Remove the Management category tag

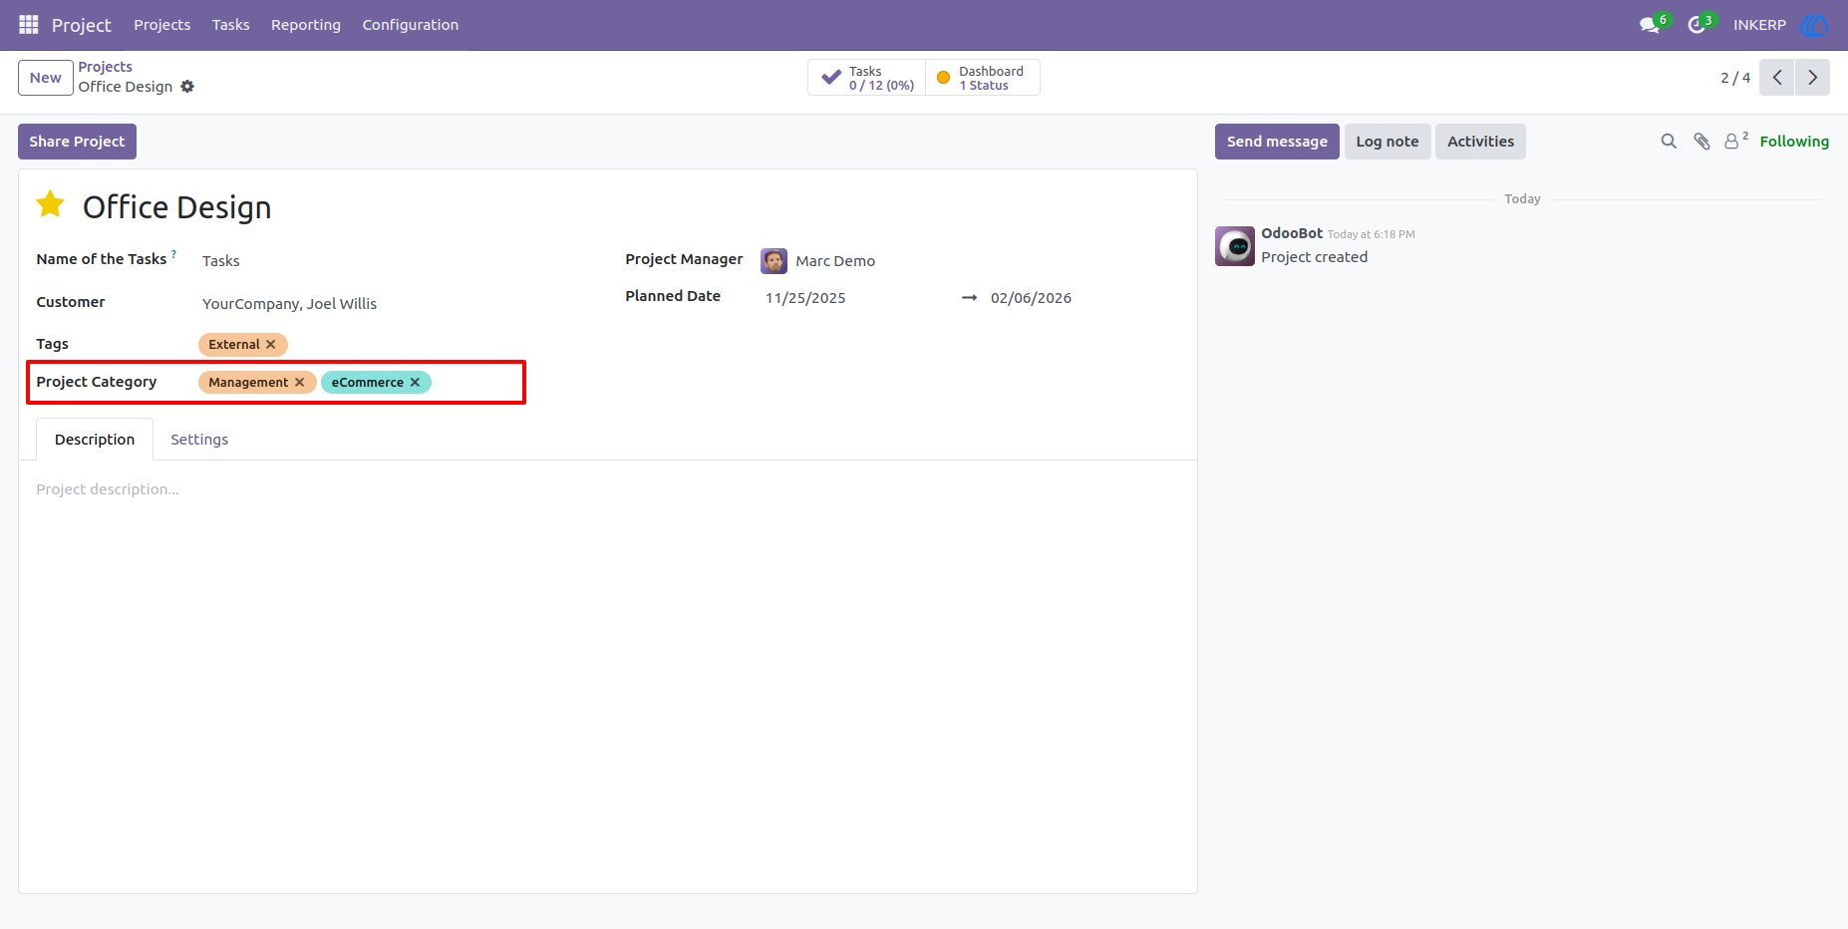(x=299, y=383)
